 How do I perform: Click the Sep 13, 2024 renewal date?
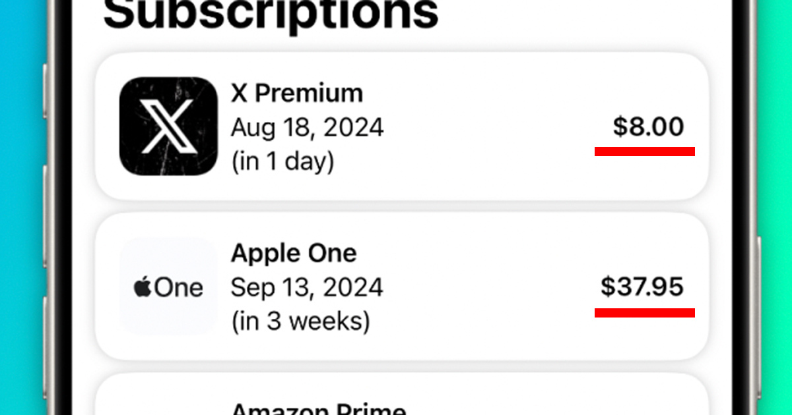(307, 288)
